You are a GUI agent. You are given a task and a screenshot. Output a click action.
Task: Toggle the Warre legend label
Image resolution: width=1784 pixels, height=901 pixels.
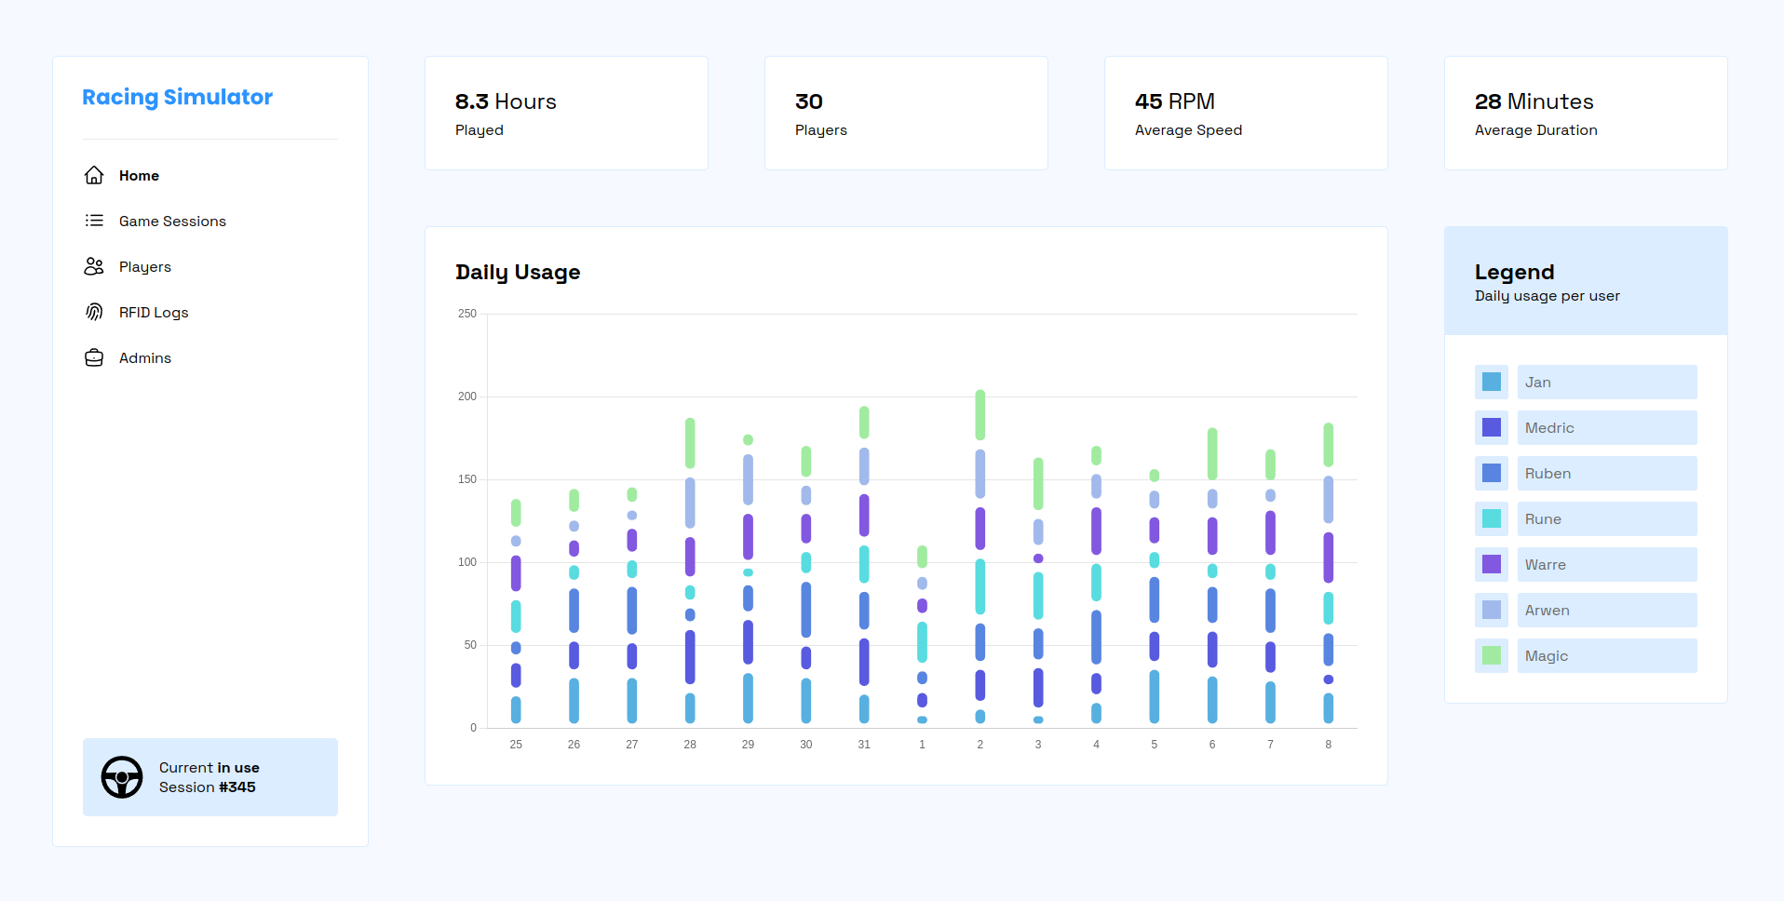[x=1607, y=564]
